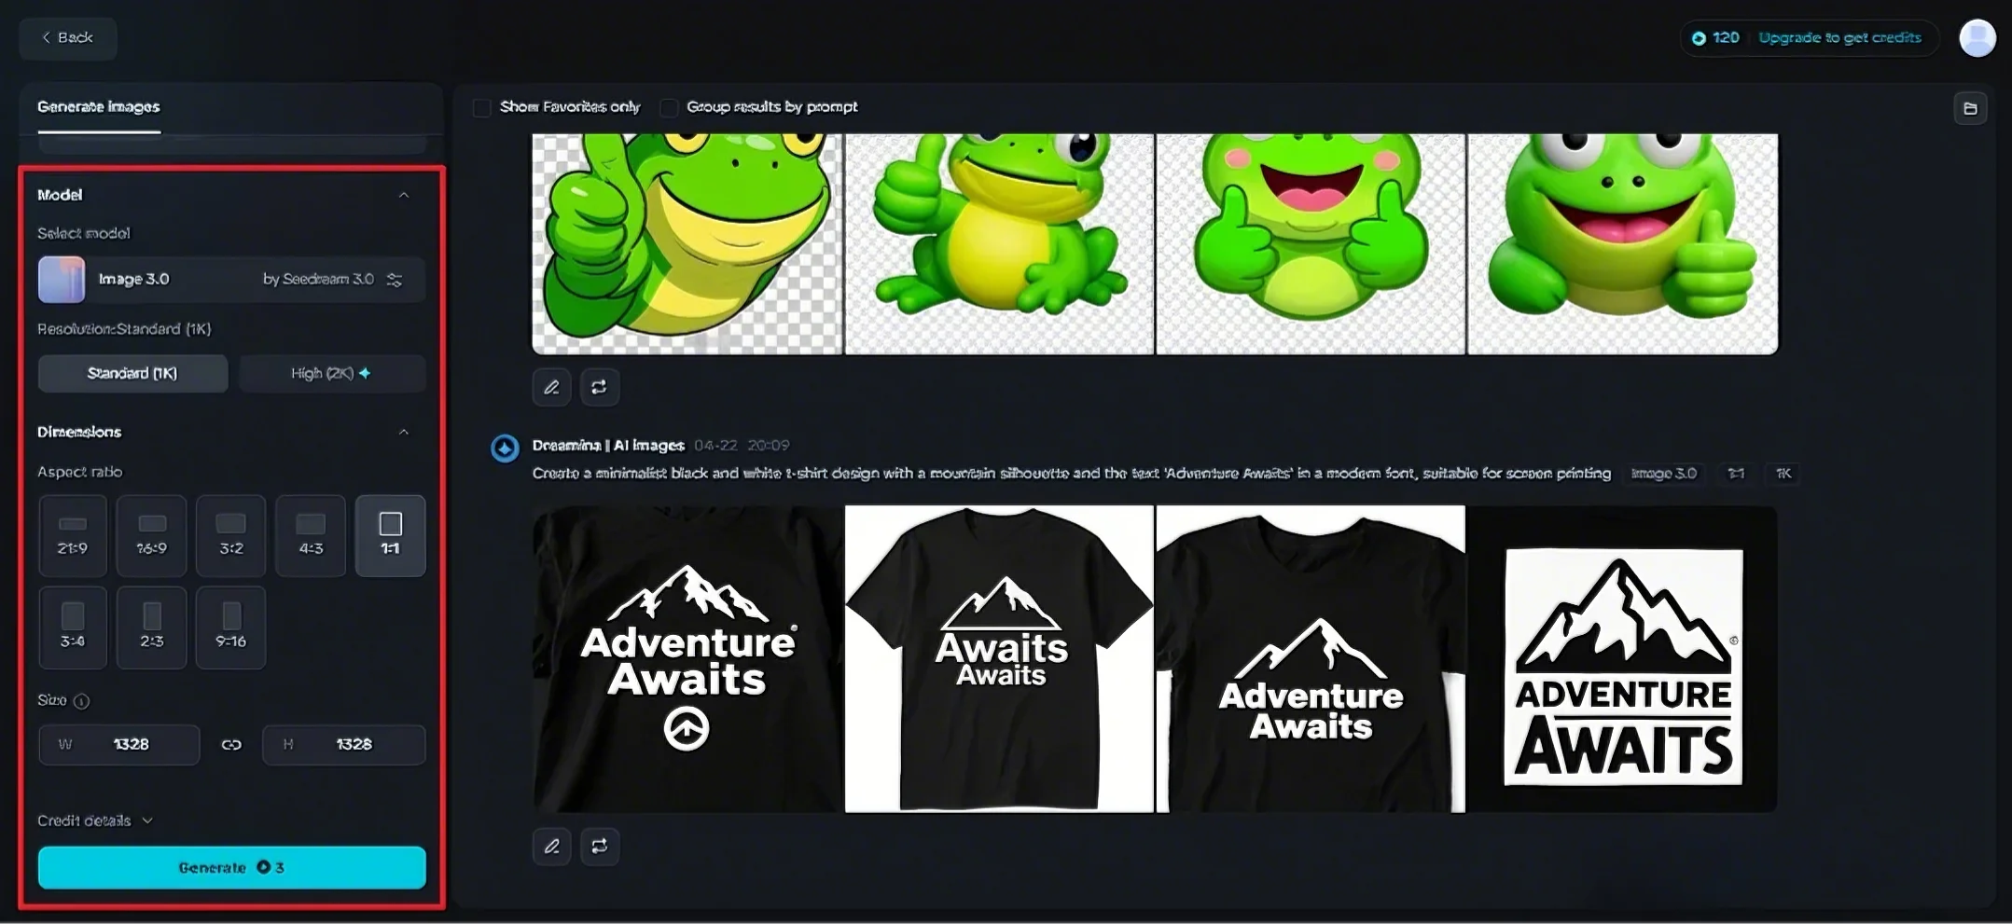
Task: Collapse the Dimensions section
Action: 405,431
